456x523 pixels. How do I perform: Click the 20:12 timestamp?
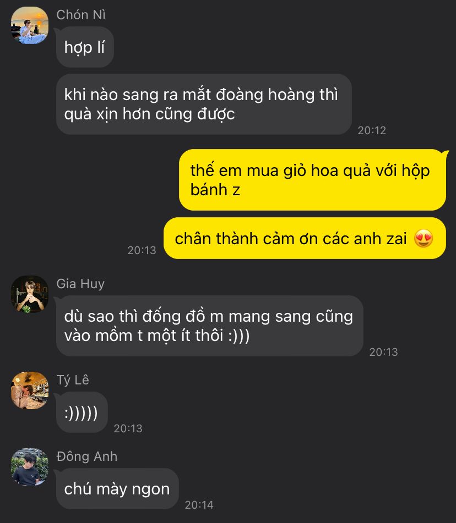pos(372,130)
